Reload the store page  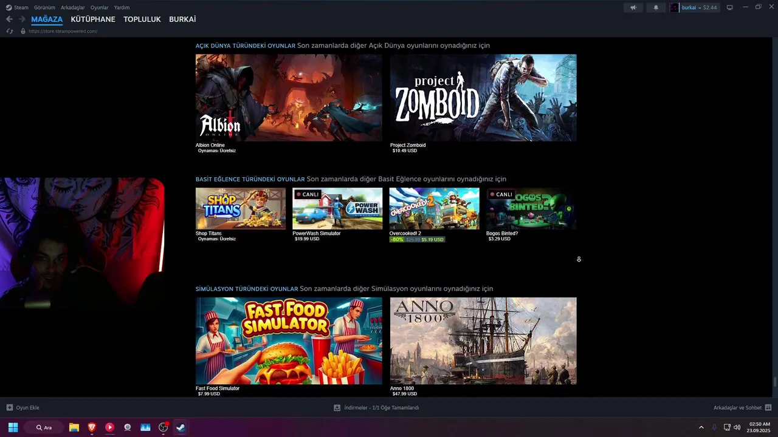pyautogui.click(x=9, y=31)
